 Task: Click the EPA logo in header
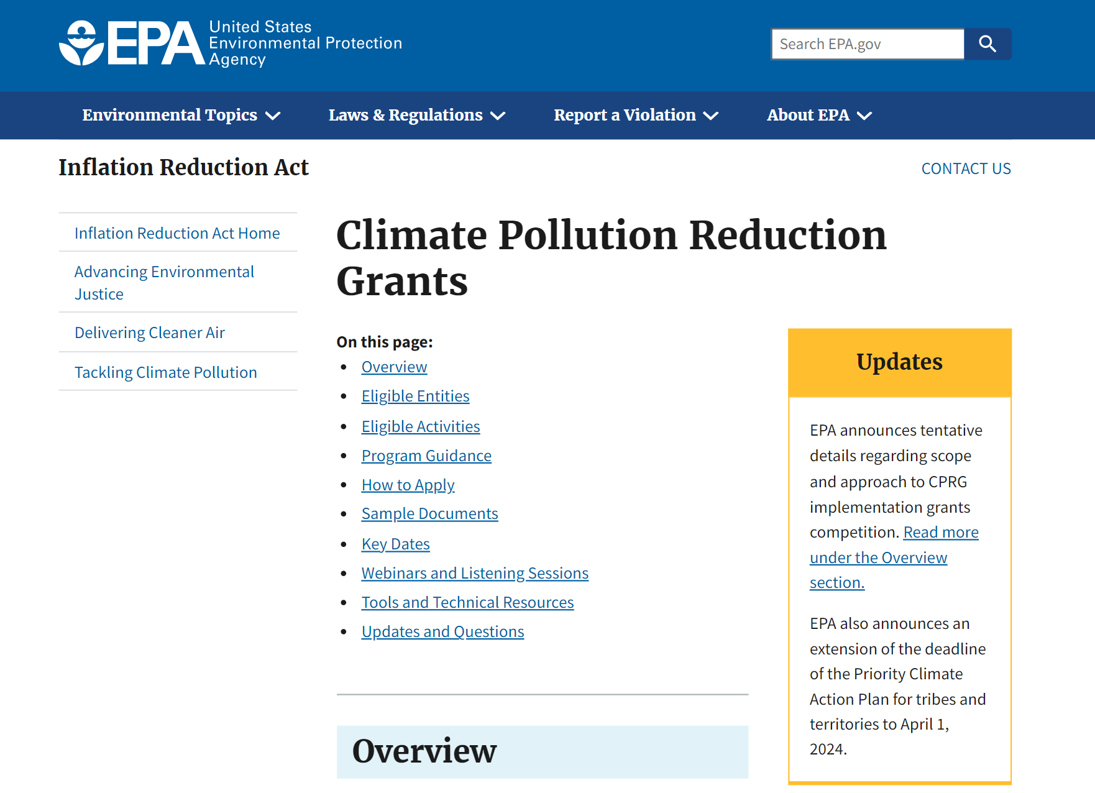tap(132, 44)
